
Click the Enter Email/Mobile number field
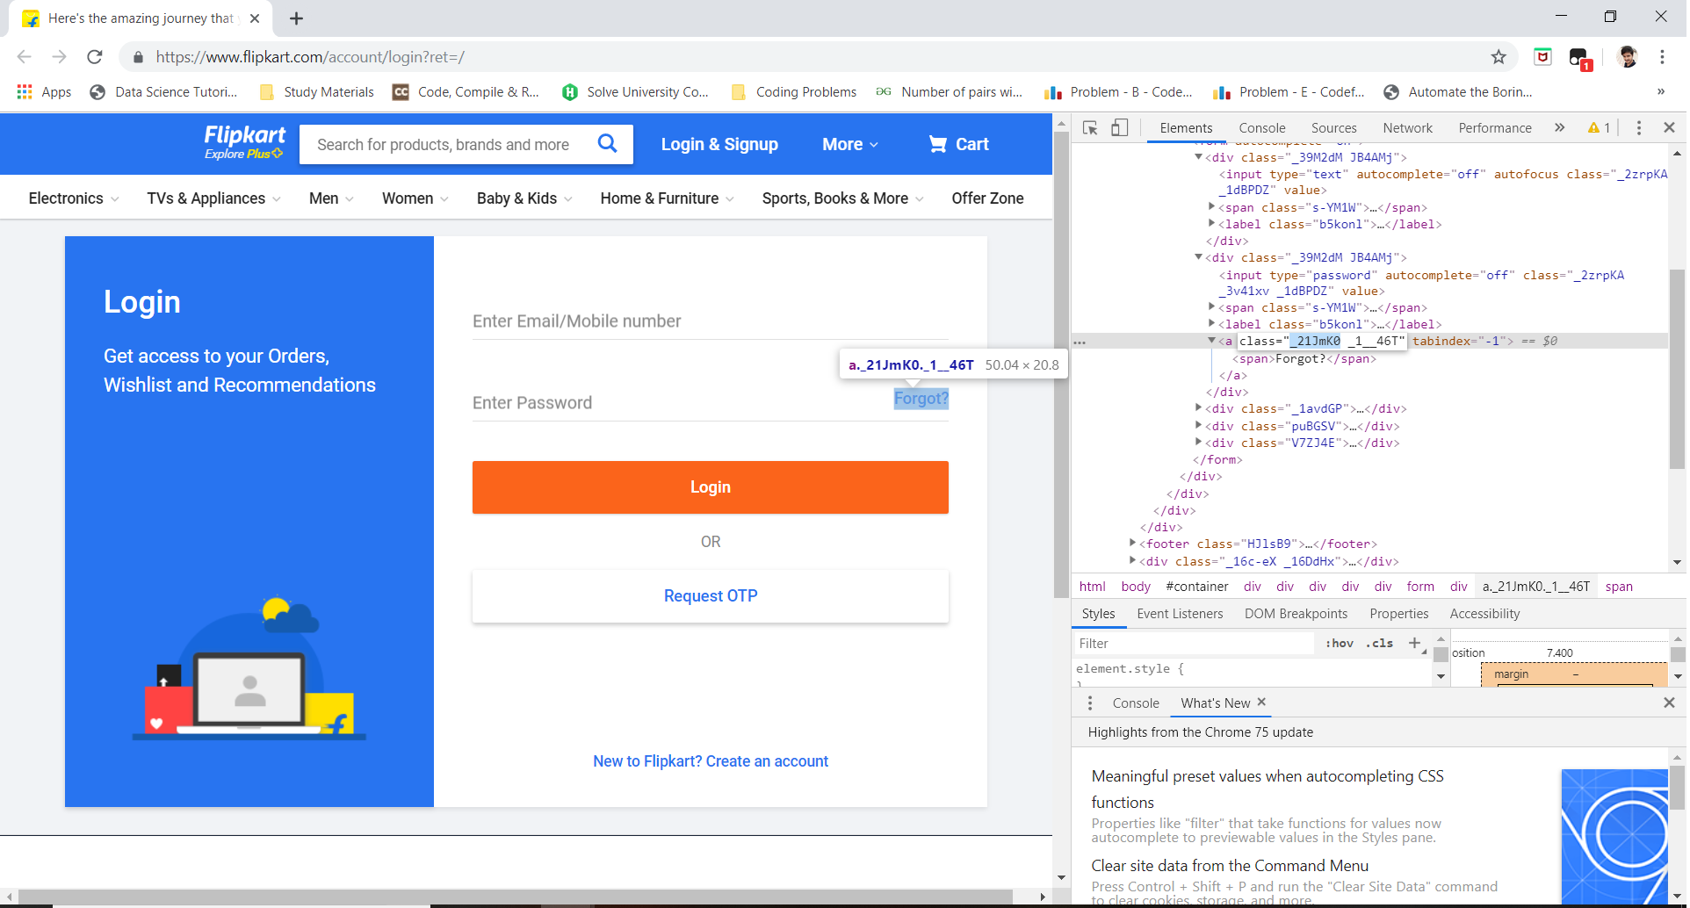pos(710,321)
